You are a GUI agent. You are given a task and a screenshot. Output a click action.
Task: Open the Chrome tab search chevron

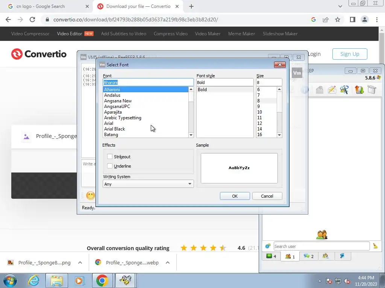click(x=340, y=6)
